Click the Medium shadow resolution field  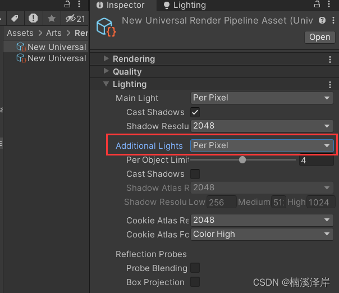pos(278,202)
